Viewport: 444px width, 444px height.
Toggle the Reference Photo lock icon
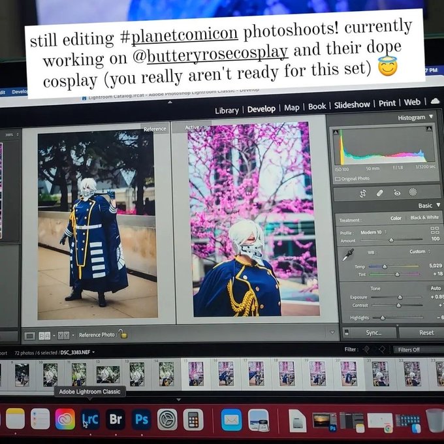coord(123,334)
